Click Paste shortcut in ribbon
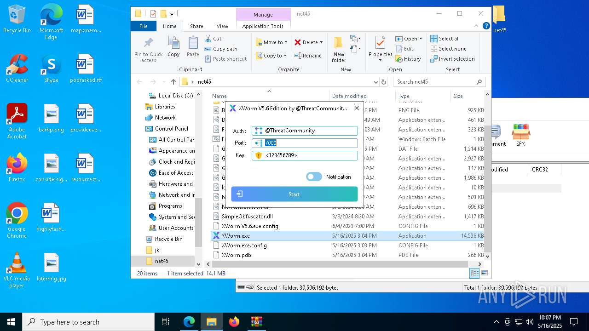This screenshot has width=589, height=331. (226, 59)
